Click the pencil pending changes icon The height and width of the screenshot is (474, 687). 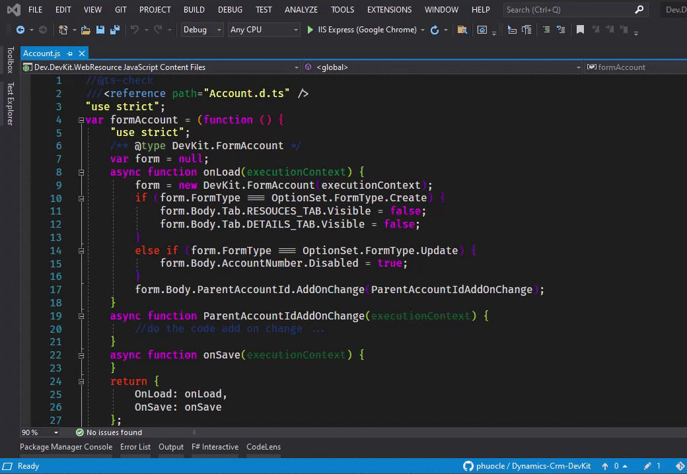pos(647,466)
